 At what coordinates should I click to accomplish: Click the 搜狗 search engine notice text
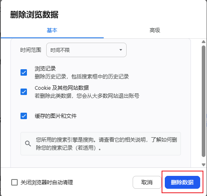pyautogui.click(x=107, y=144)
